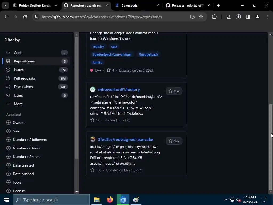Filter results by Repositories

point(37,61)
